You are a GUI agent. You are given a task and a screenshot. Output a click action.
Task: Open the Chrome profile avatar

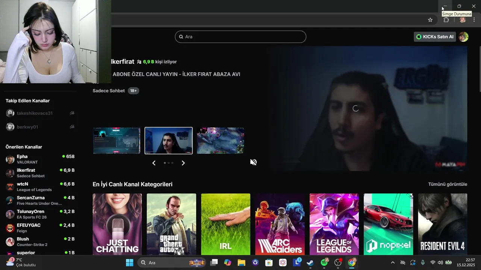[x=463, y=20]
